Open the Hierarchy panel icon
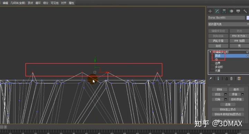The width and height of the screenshot is (249, 134). point(224,11)
